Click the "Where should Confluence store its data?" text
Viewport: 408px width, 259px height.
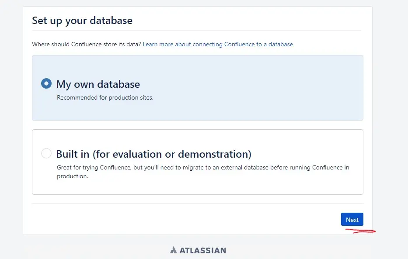click(x=86, y=44)
